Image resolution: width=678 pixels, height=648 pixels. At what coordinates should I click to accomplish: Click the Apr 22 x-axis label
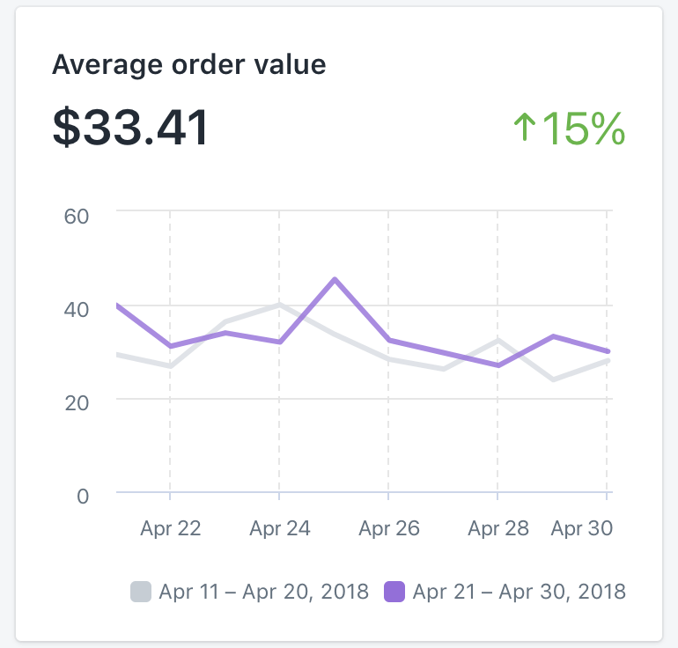(170, 528)
